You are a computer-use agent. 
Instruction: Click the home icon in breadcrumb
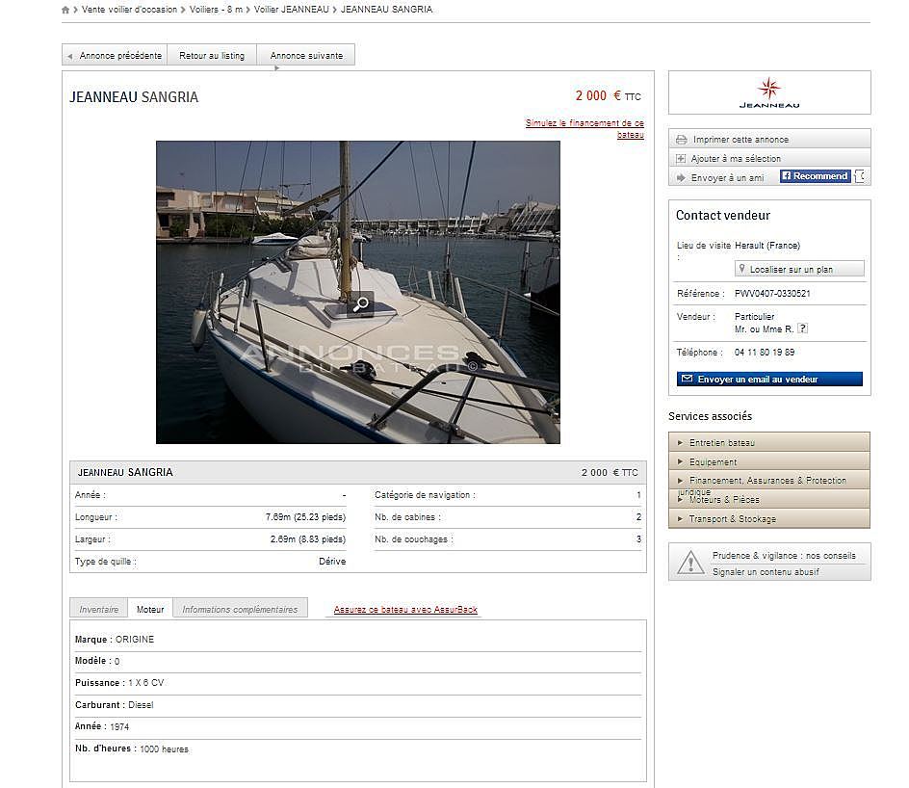coord(65,10)
